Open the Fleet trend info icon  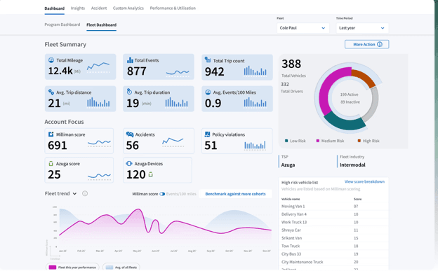85,193
